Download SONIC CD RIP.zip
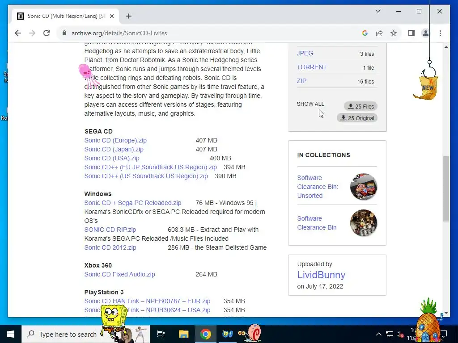The image size is (458, 343). click(110, 230)
